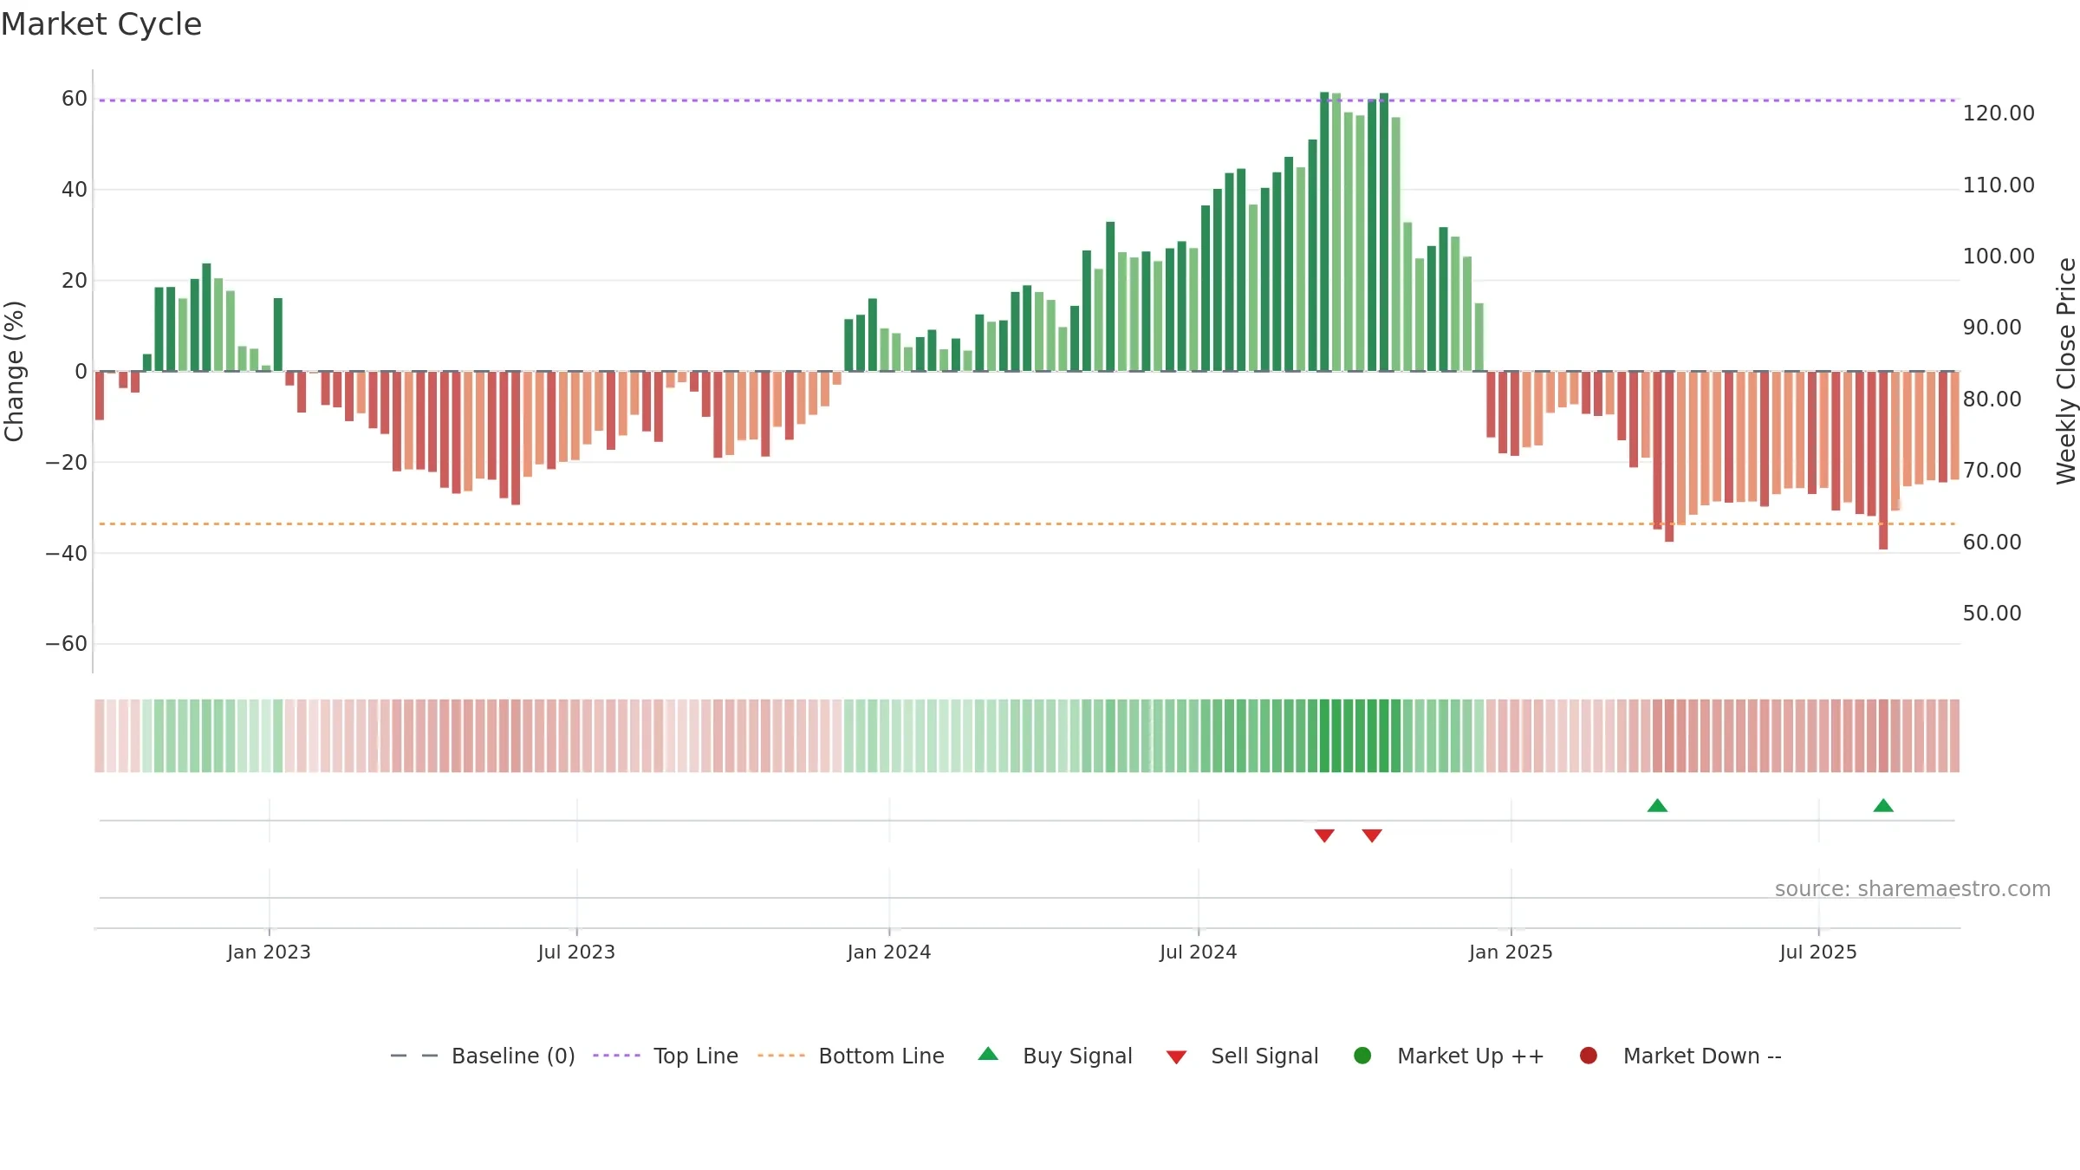The image size is (2080, 1170).
Task: Click the lowest red bar below the bottom line in 2025
Action: tap(1883, 460)
